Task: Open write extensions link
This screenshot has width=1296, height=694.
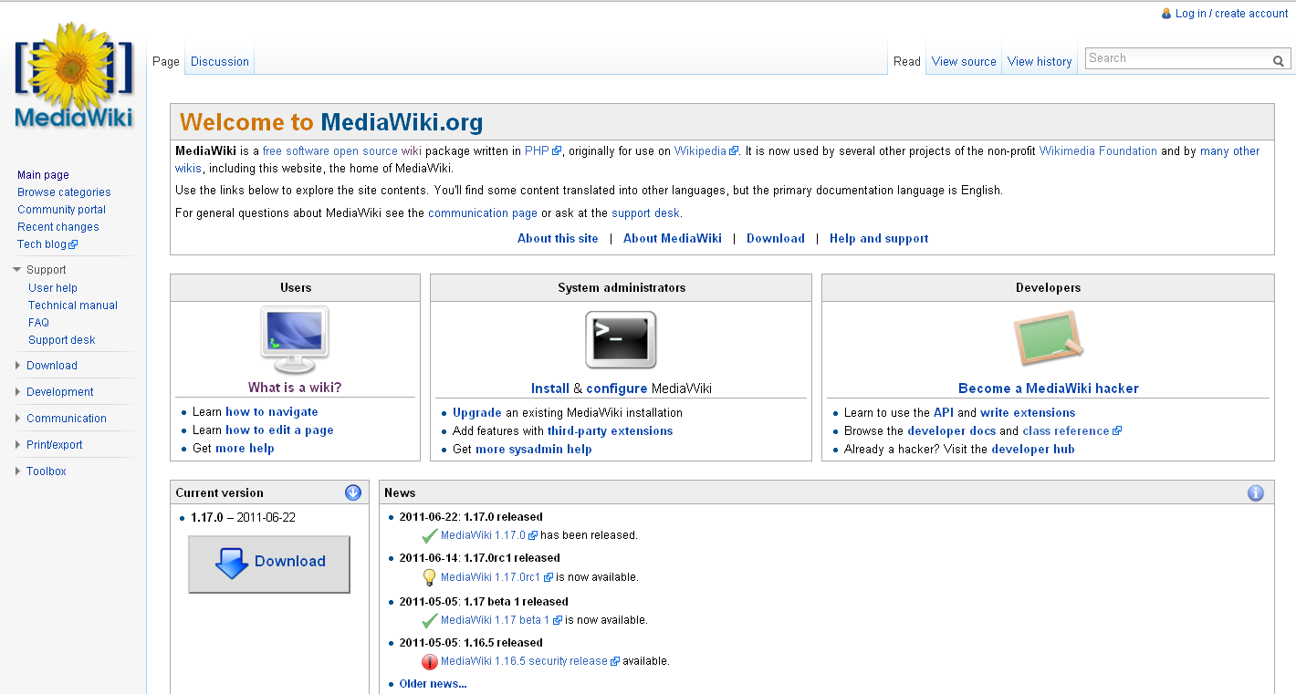Action: pyautogui.click(x=1028, y=413)
